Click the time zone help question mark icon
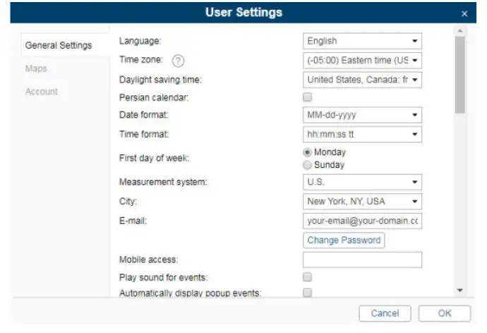This screenshot has width=487, height=333. (179, 61)
